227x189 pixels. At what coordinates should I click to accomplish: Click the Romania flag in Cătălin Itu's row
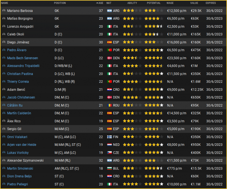tap(109, 105)
